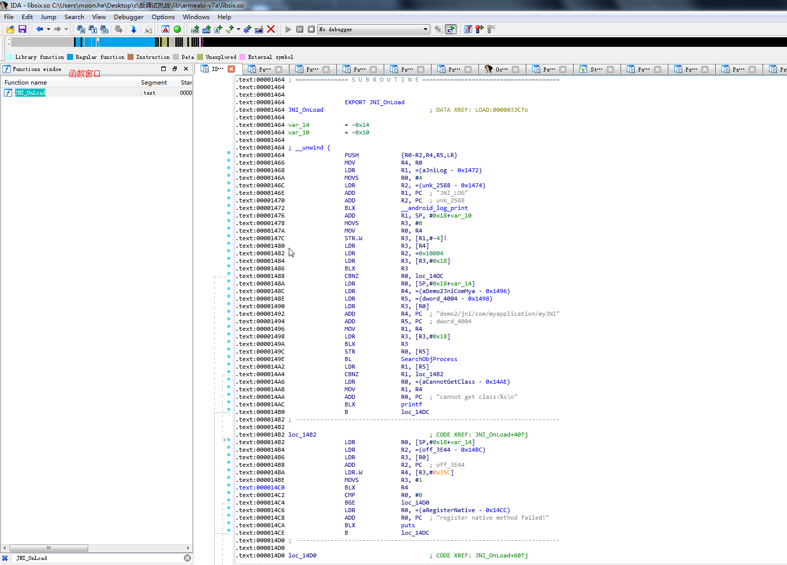Close the Functions window panel

(x=186, y=69)
